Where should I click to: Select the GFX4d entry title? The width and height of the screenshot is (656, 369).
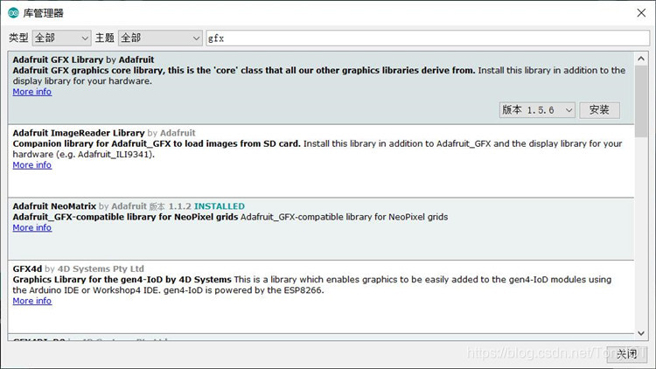[27, 269]
